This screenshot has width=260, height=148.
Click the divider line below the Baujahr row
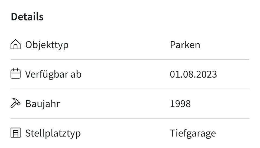coord(130,118)
